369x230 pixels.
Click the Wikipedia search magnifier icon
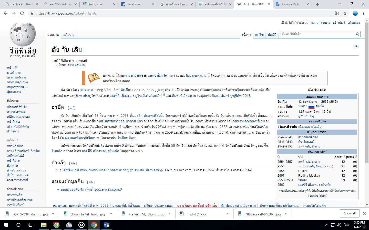point(357,34)
